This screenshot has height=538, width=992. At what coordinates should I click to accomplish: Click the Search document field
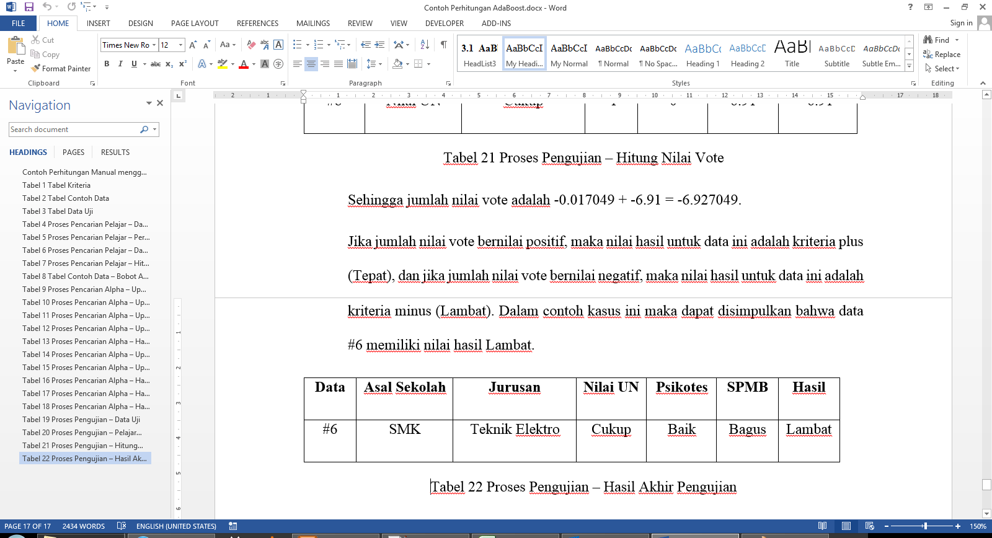click(x=73, y=130)
